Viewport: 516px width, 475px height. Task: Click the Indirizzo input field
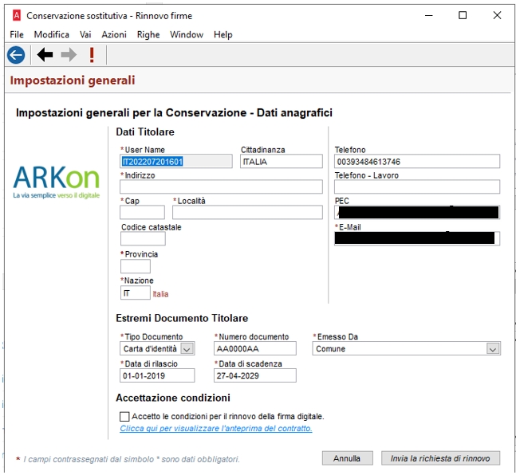[x=221, y=186]
